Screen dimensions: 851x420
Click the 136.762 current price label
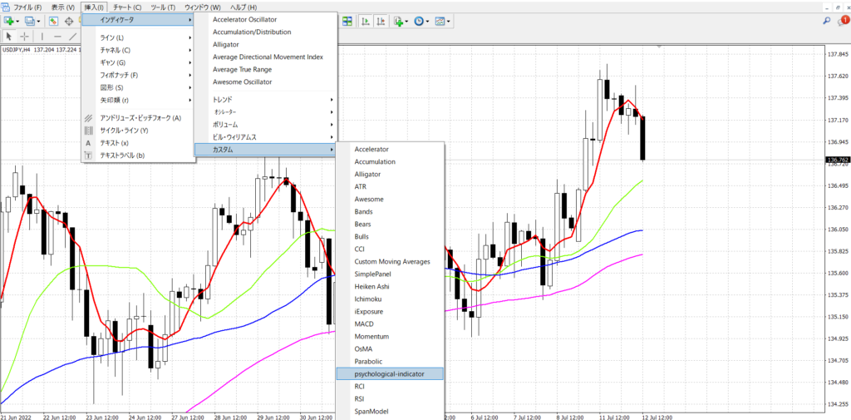tap(837, 160)
